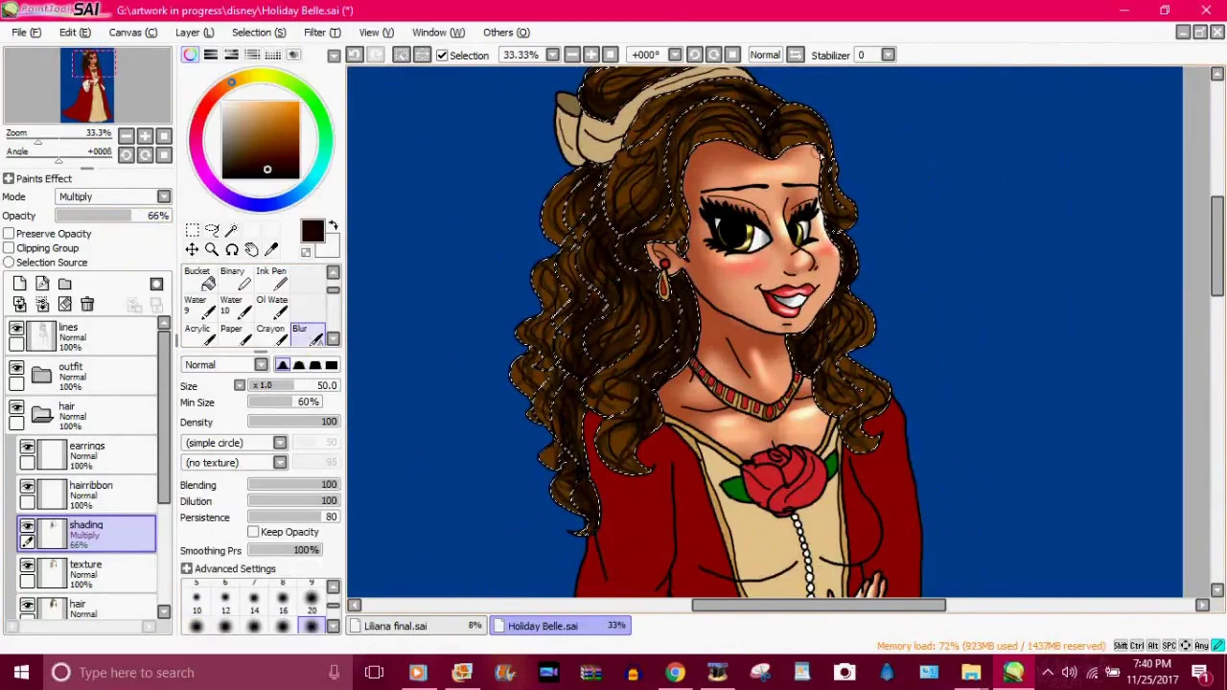Click the Normal view mode button
The width and height of the screenshot is (1227, 690).
point(765,55)
